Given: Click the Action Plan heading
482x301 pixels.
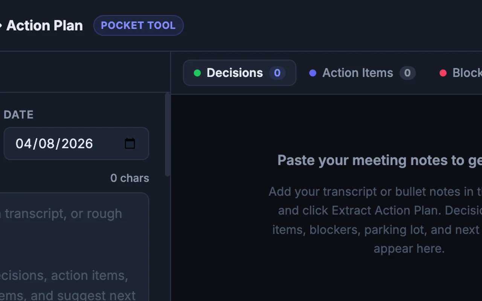Looking at the screenshot, I should click(x=44, y=25).
